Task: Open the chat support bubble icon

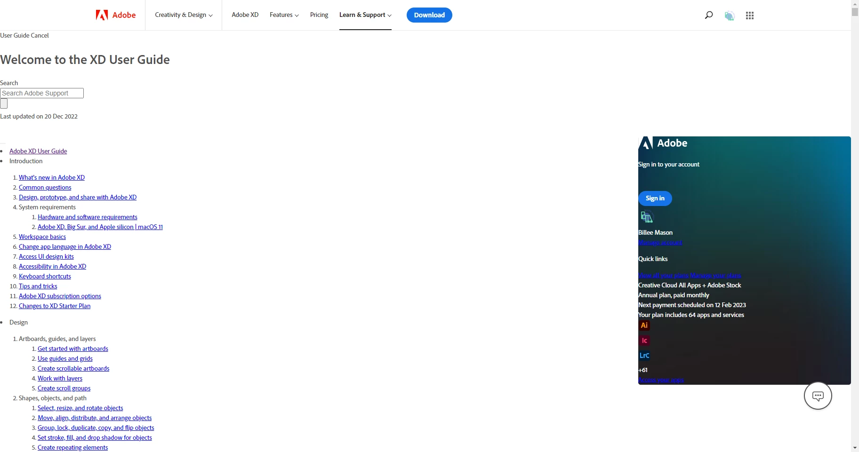Action: [818, 396]
